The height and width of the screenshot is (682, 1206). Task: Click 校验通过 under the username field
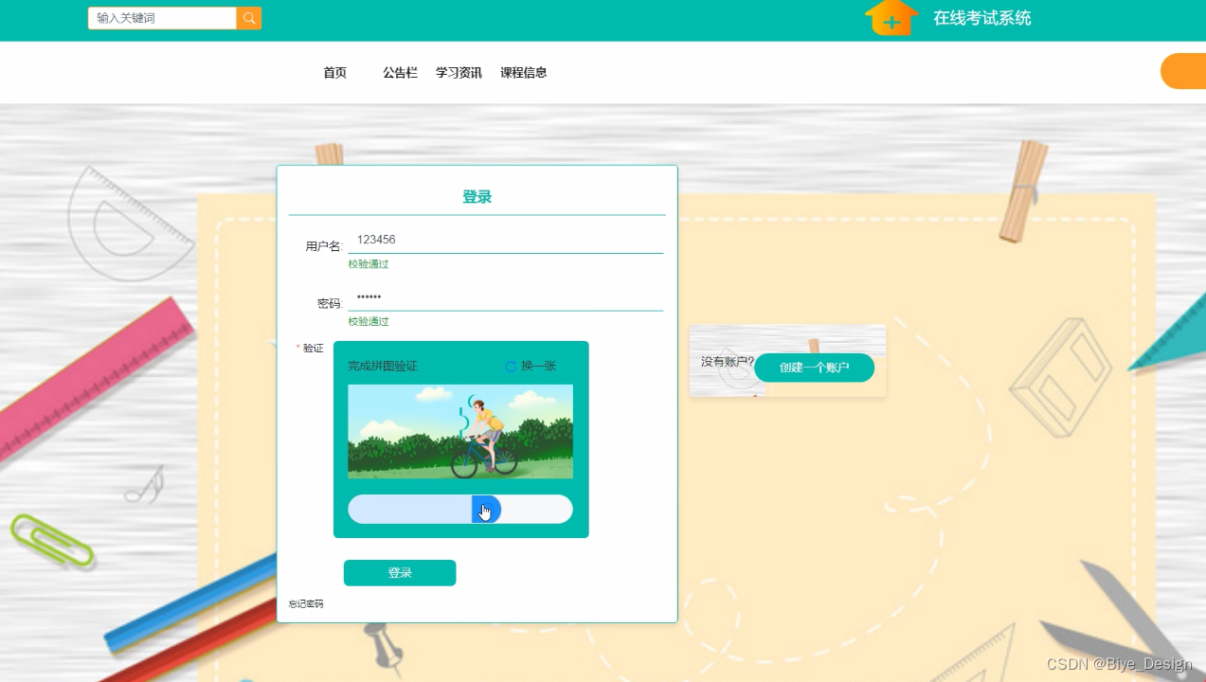(369, 264)
